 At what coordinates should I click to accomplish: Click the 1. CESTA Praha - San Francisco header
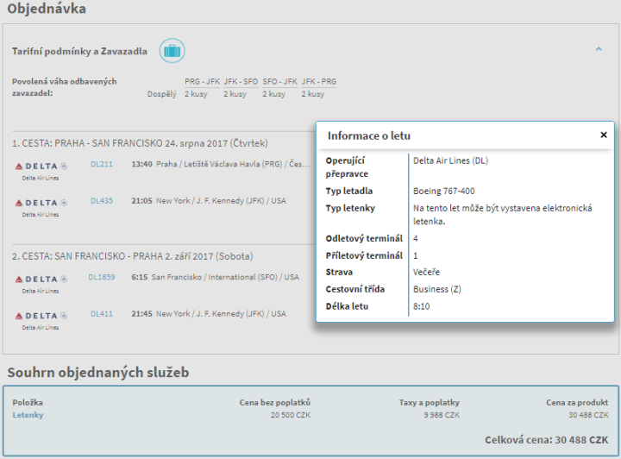coord(141,143)
